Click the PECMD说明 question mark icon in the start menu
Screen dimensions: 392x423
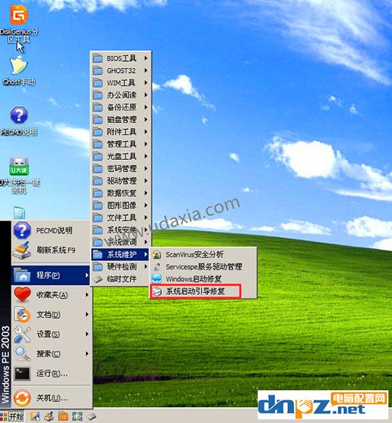coord(22,230)
